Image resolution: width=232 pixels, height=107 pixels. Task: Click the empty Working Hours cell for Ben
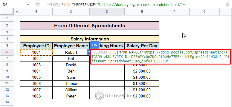click(107, 71)
